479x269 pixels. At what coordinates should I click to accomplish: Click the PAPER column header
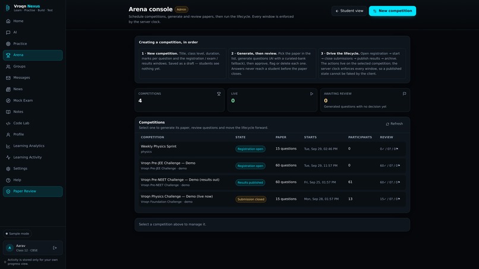(x=281, y=137)
